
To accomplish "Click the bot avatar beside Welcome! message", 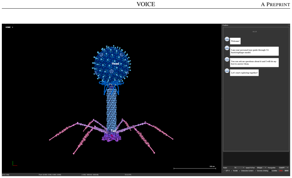I will tap(227, 39).
